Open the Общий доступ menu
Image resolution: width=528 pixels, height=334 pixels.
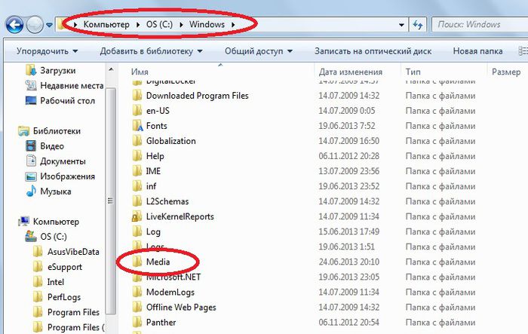pos(259,51)
